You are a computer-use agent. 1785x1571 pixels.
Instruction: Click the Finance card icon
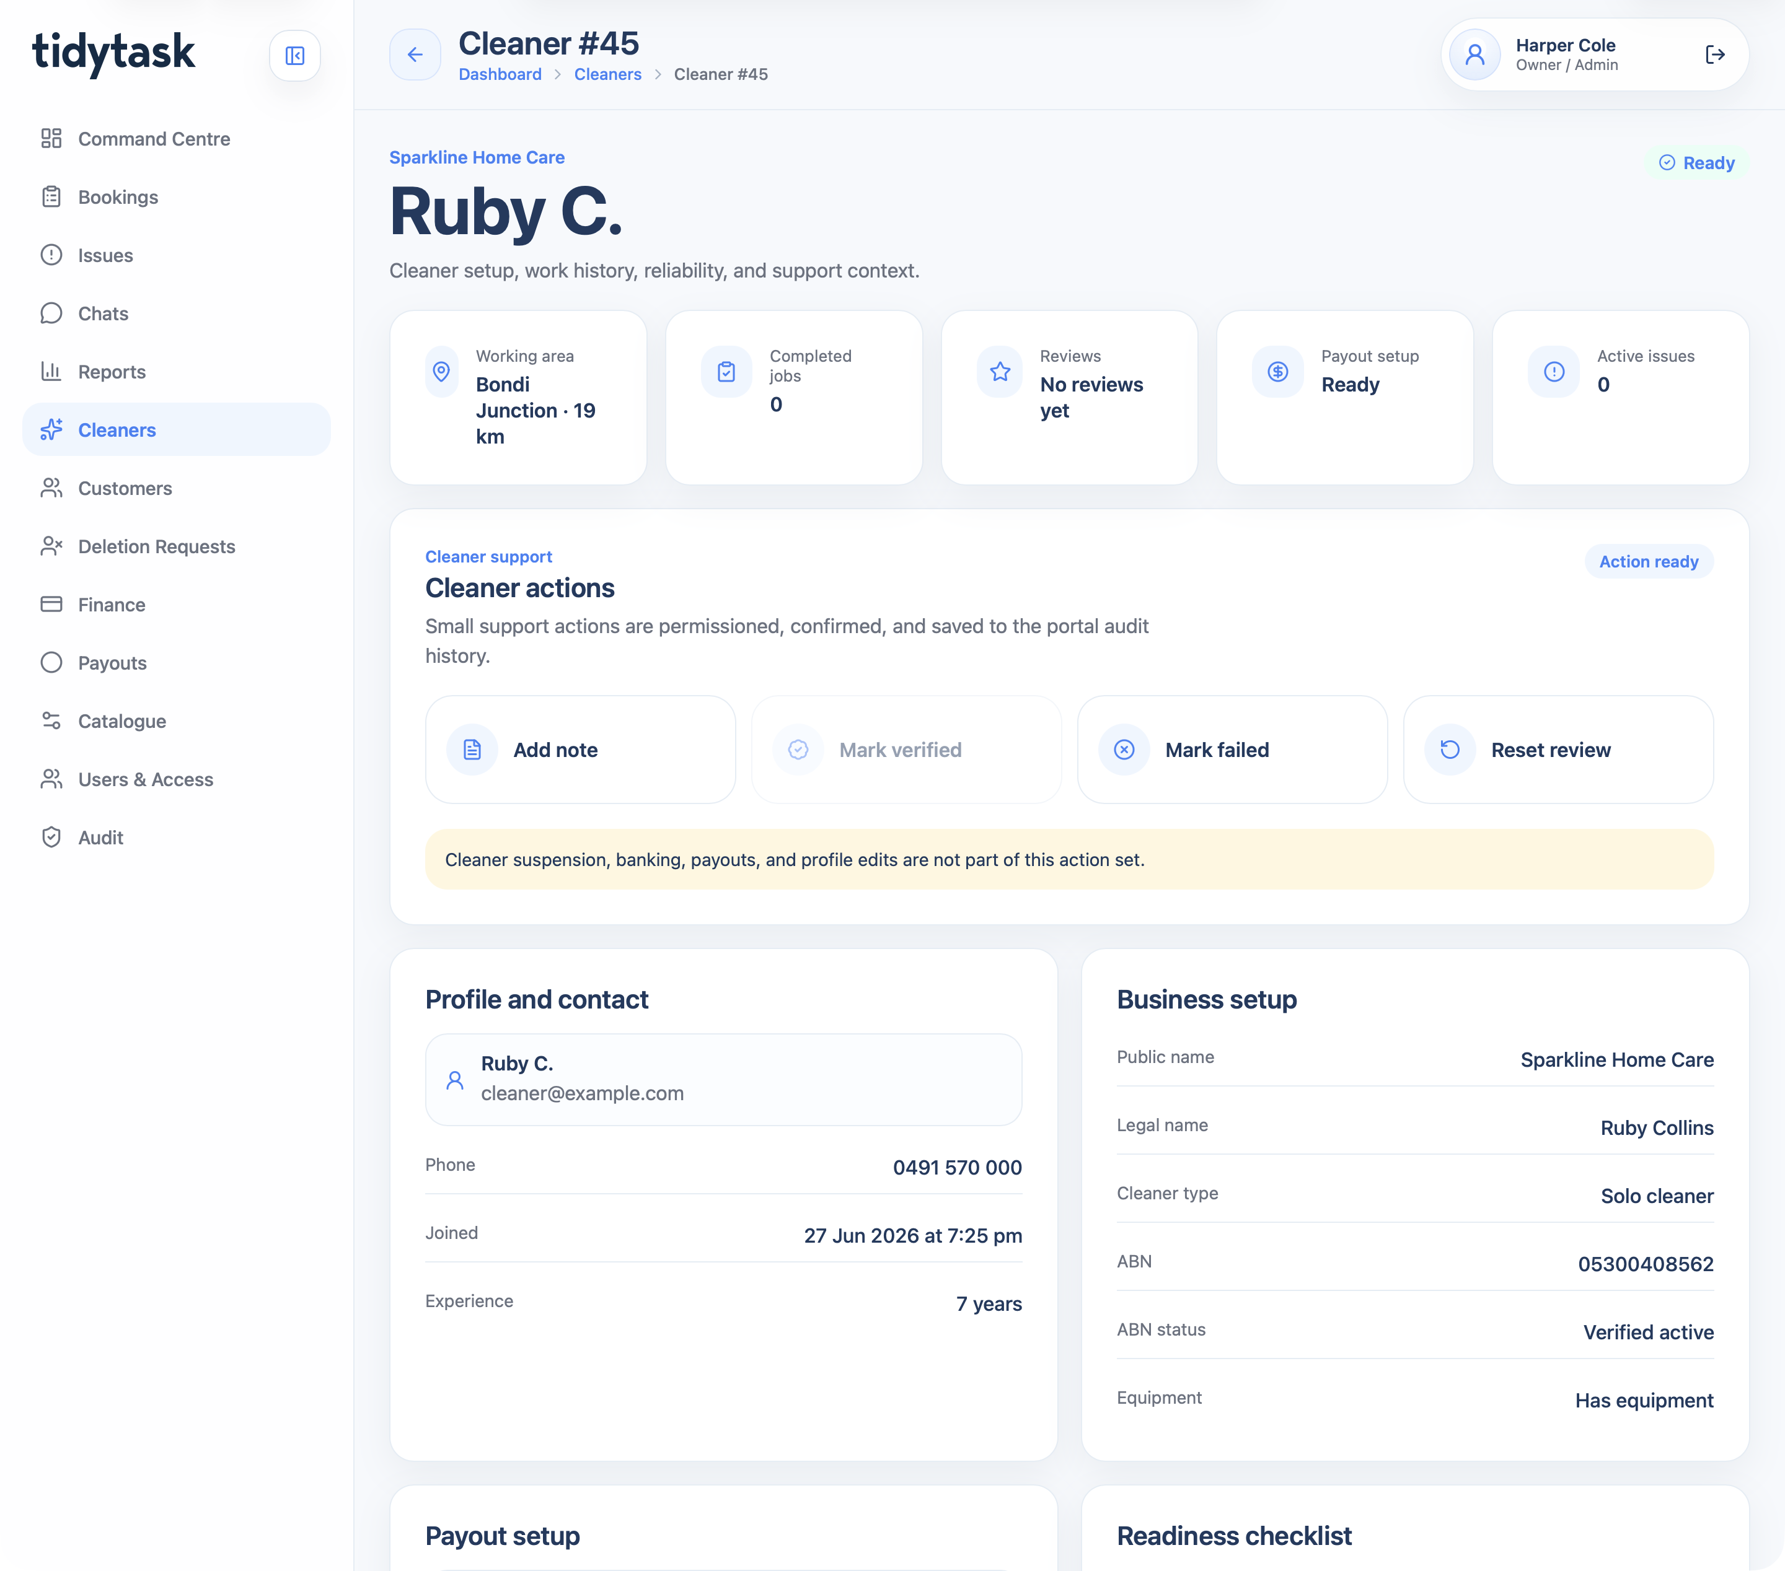tap(51, 604)
